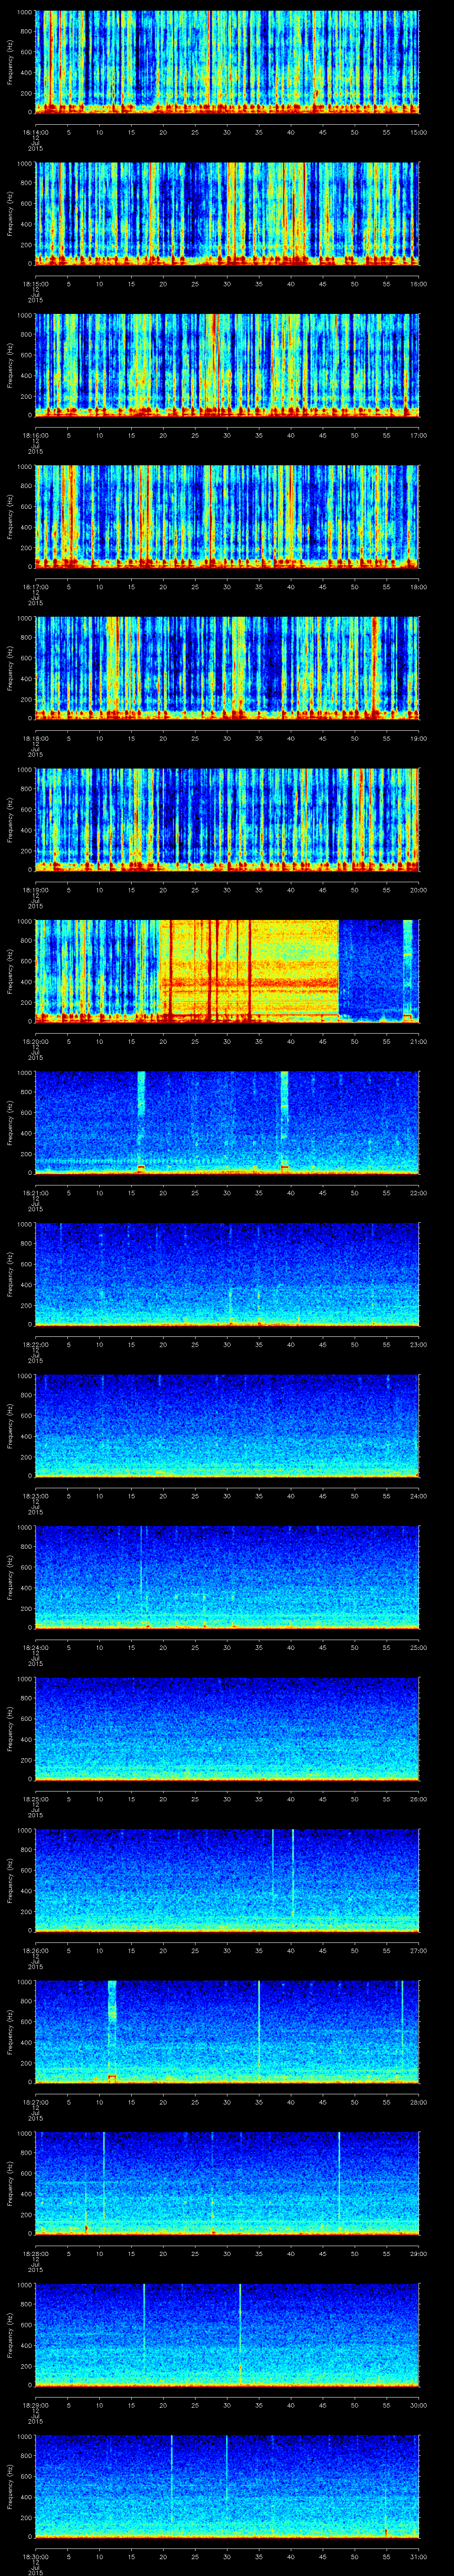Click the "31:00" end tick label

click(419, 2556)
